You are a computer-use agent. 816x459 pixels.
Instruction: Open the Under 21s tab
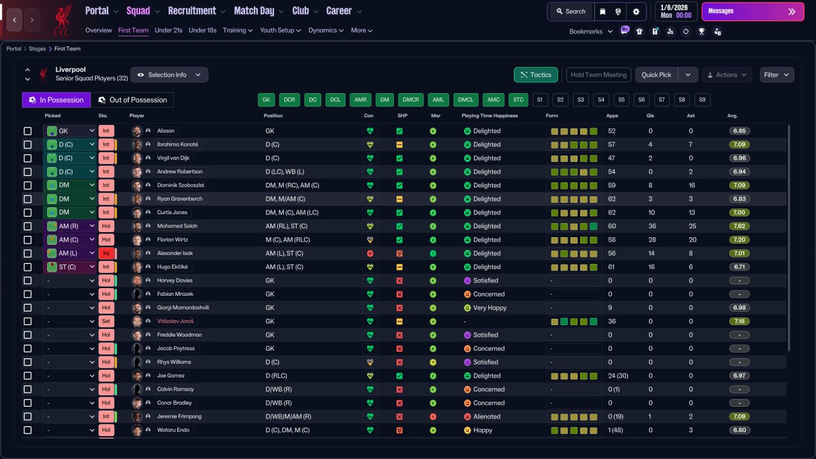coord(168,31)
